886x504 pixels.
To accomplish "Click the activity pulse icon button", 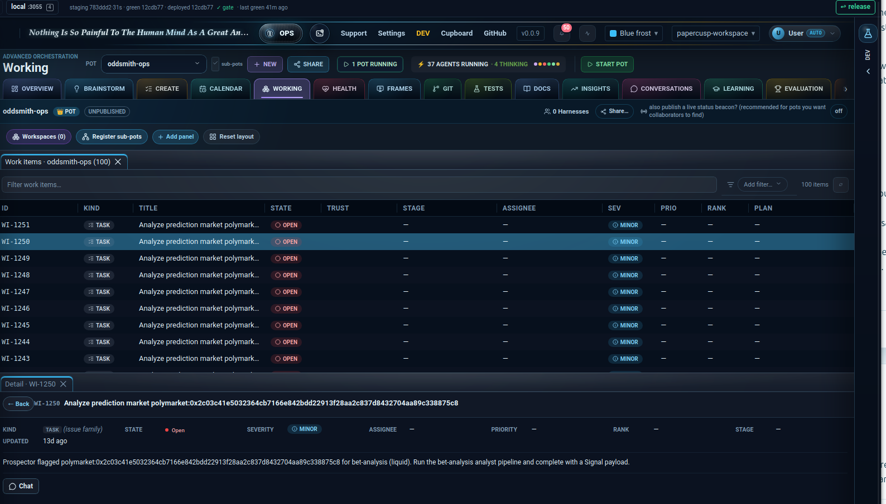I will tap(588, 33).
